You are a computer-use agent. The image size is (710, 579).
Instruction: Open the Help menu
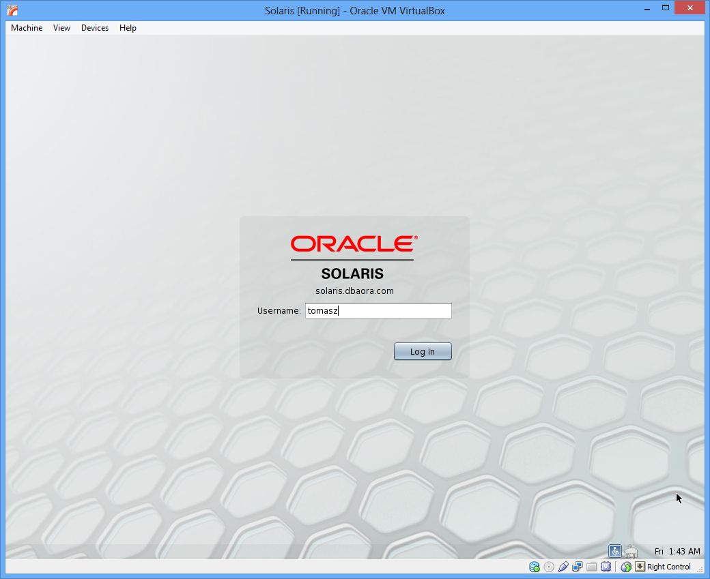coord(128,27)
